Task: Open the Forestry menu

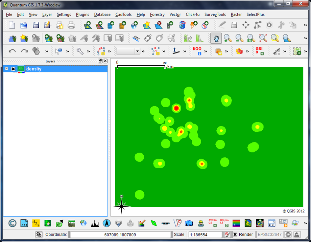Action: (x=157, y=15)
